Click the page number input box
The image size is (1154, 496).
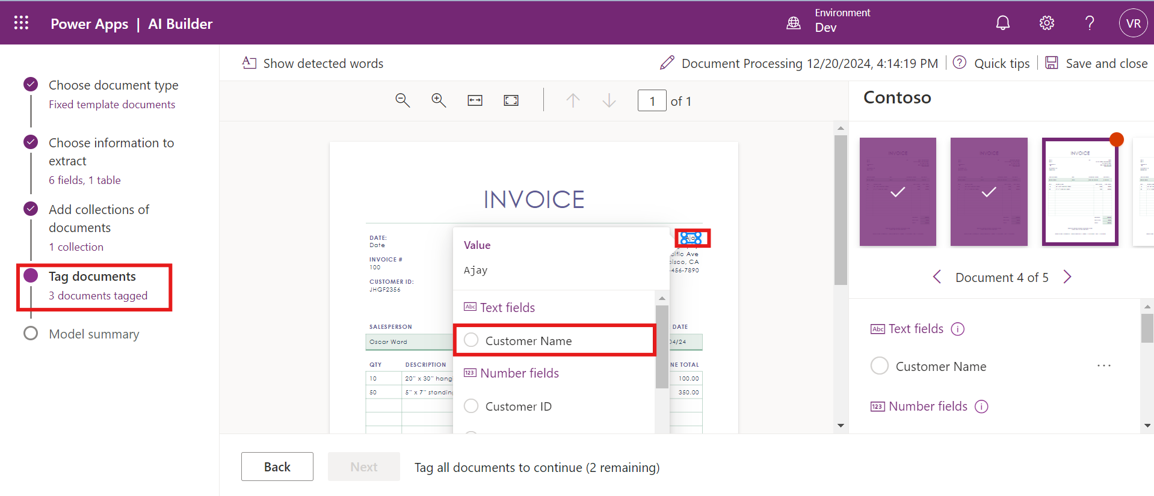coord(652,101)
